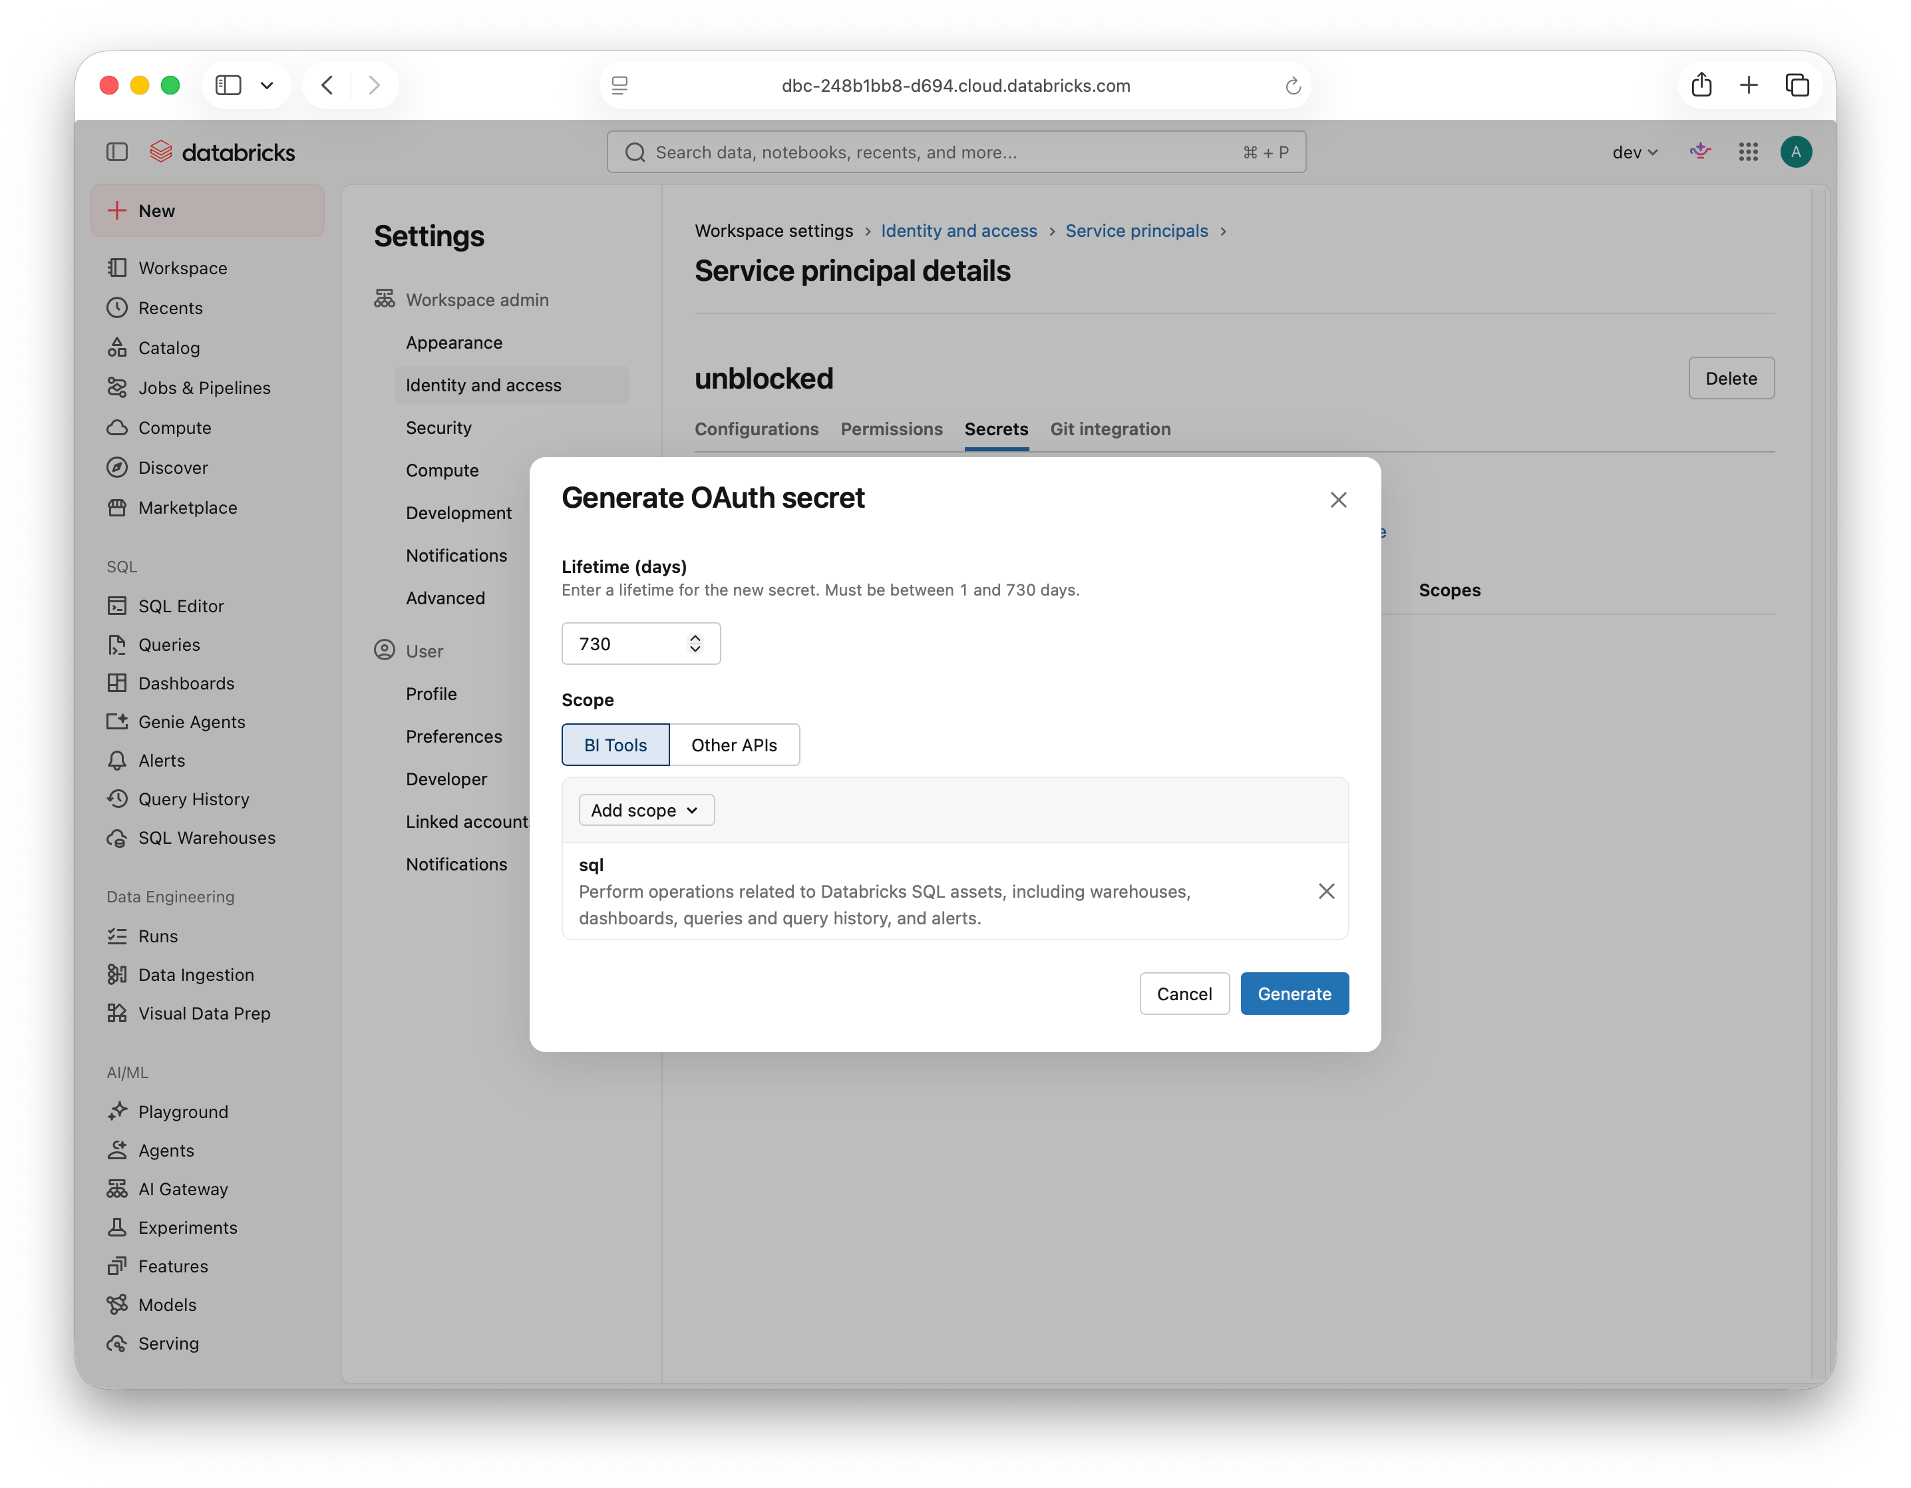Switch to the Permissions tab
1911x1488 pixels.
(892, 429)
